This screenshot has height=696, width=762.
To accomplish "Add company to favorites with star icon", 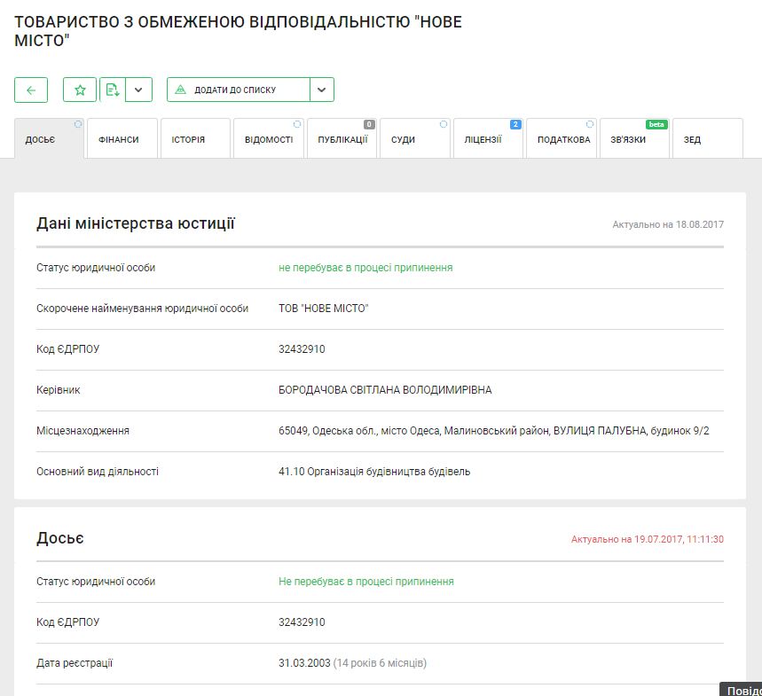I will tap(80, 90).
